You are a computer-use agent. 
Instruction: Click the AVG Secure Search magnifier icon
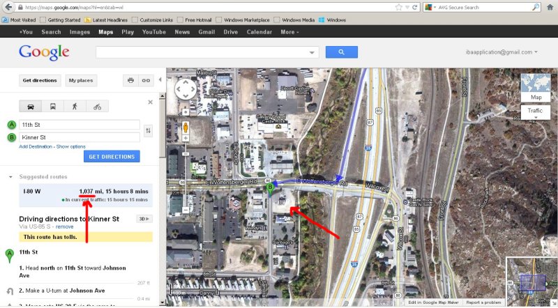pyautogui.click(x=536, y=7)
